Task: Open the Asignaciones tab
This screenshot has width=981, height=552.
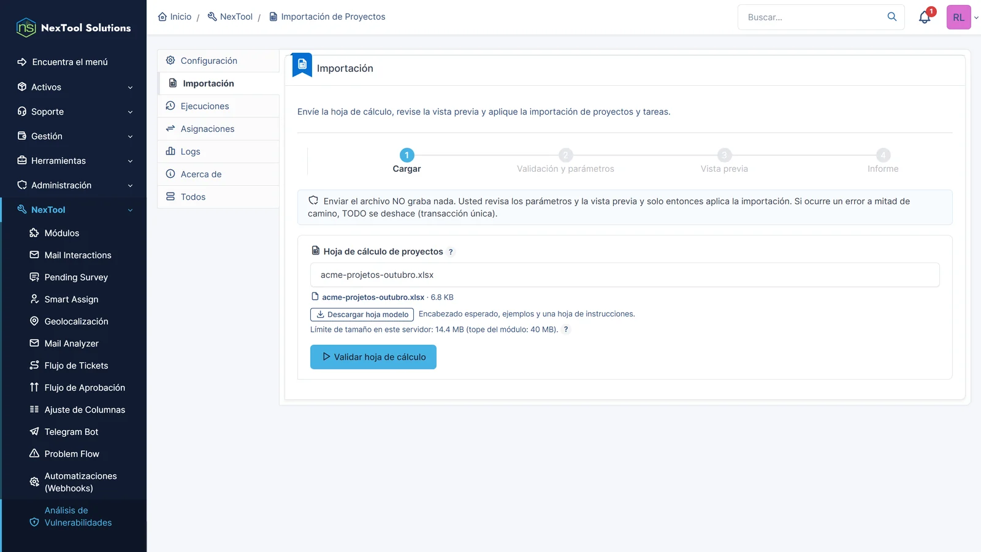Action: point(218,129)
